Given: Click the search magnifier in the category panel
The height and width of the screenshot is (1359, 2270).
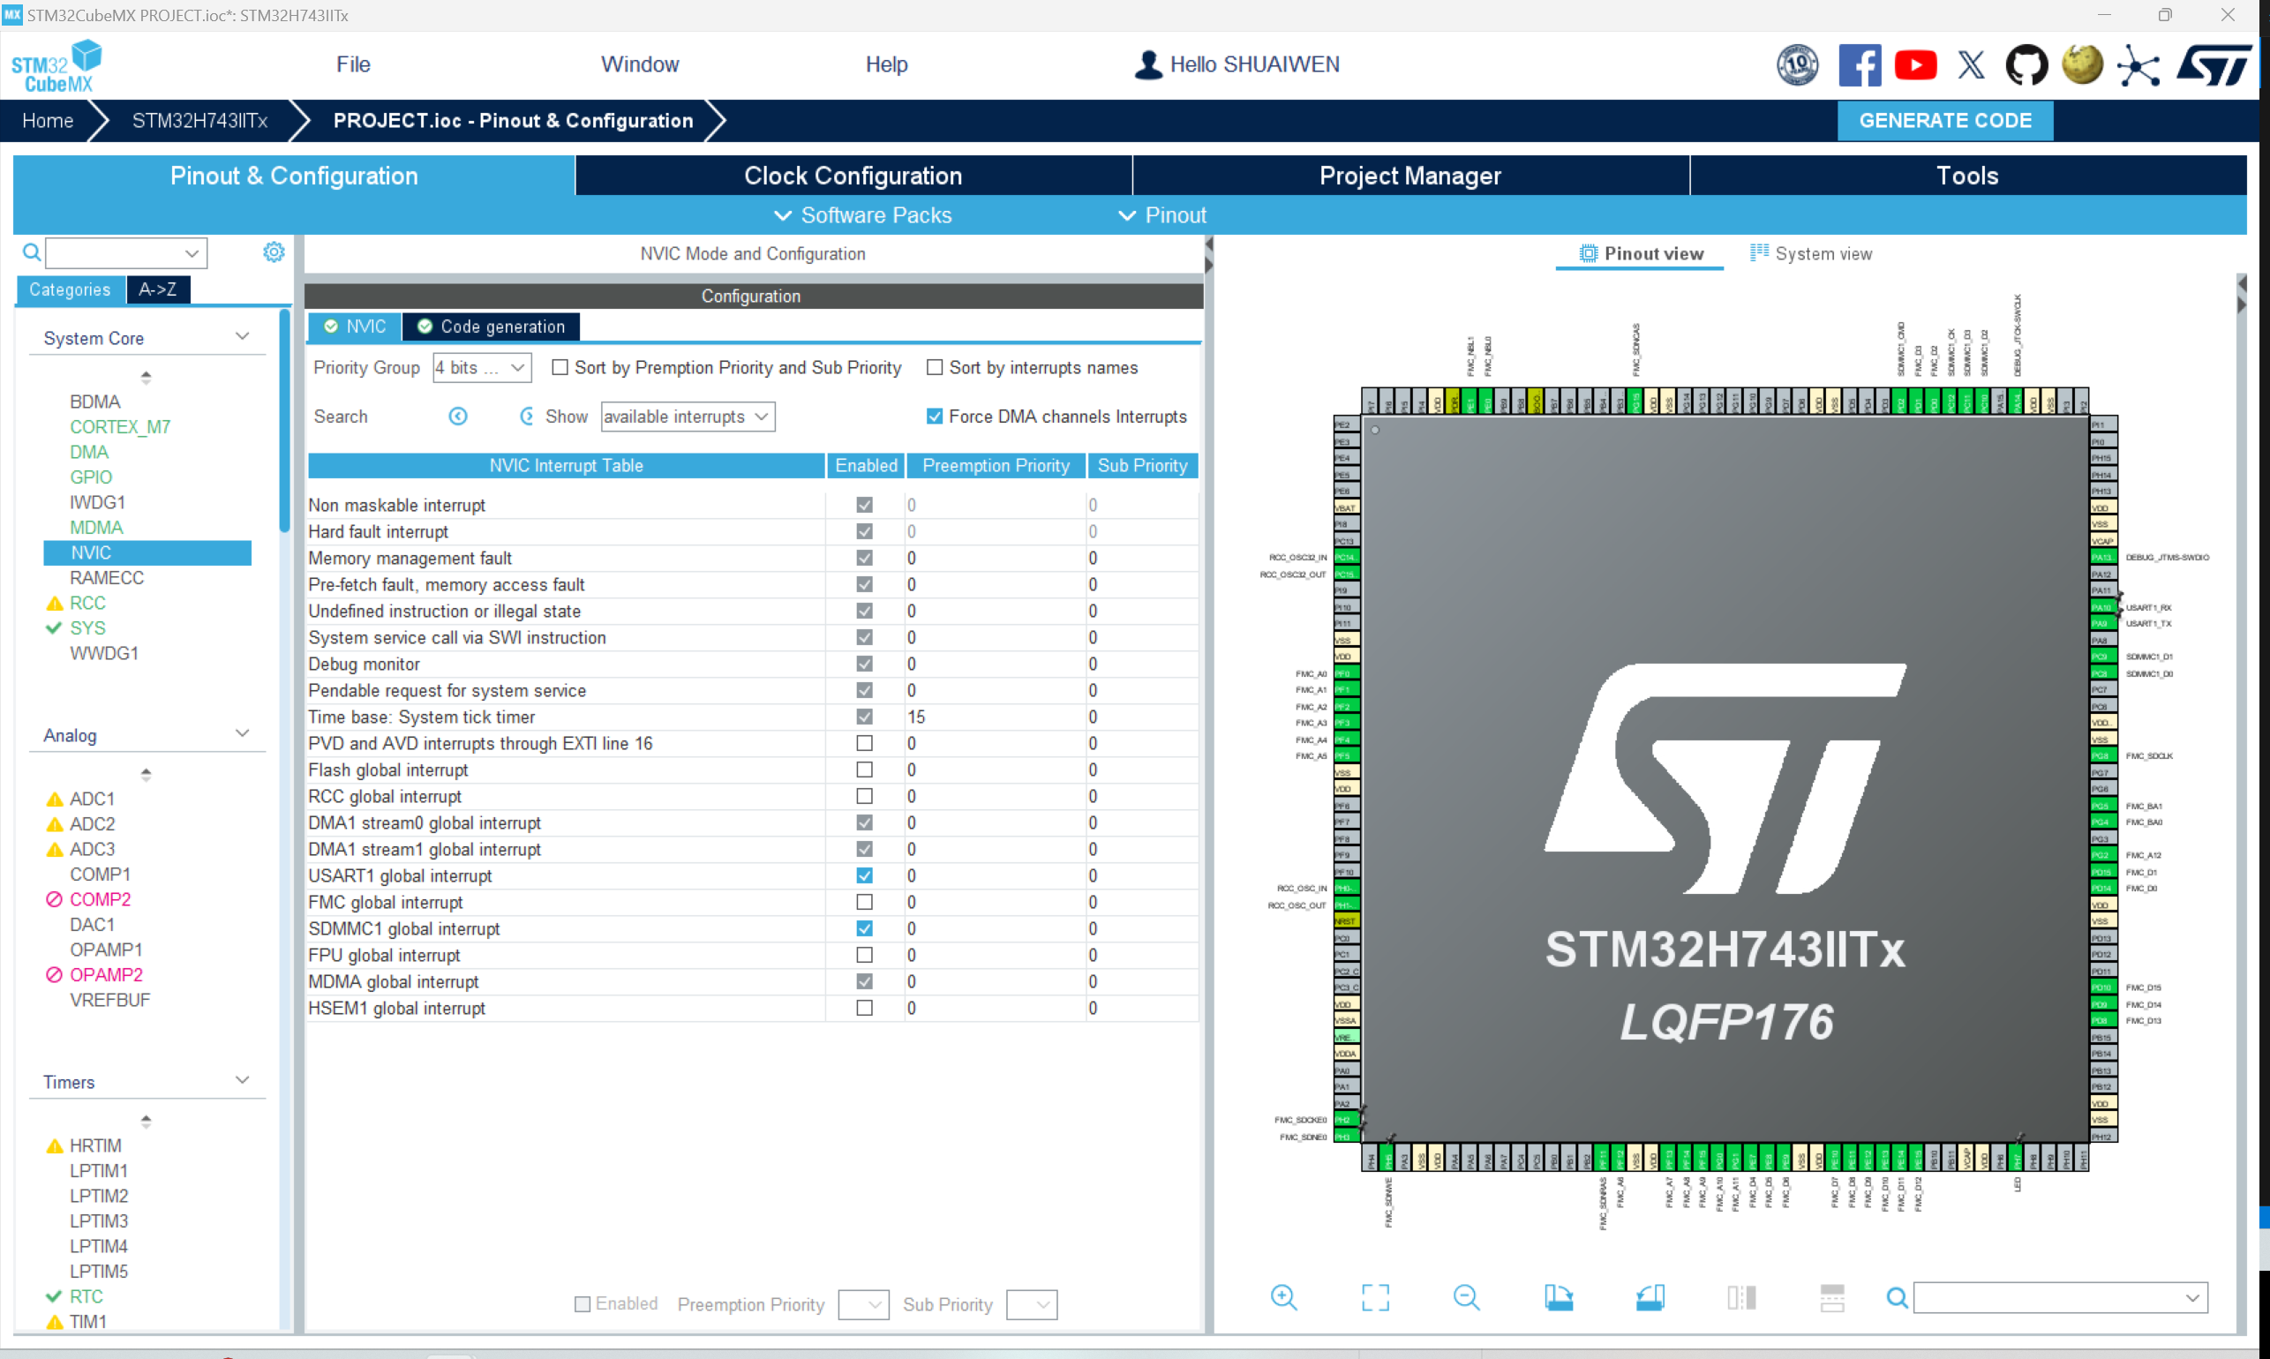Looking at the screenshot, I should pyautogui.click(x=31, y=252).
